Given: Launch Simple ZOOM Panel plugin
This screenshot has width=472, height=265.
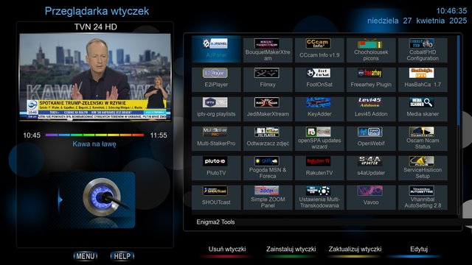Looking at the screenshot, I should pos(268,197).
